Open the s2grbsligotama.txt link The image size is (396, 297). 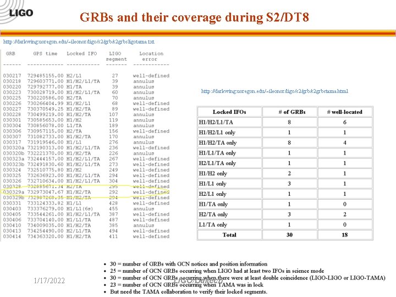[x=79, y=42]
